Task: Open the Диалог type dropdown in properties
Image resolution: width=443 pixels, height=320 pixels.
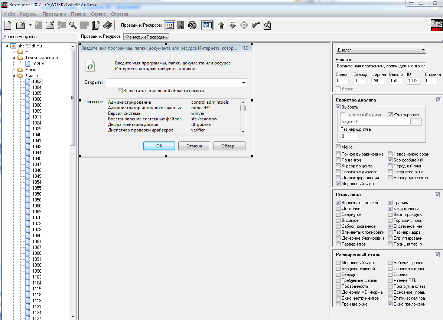Action: point(423,50)
